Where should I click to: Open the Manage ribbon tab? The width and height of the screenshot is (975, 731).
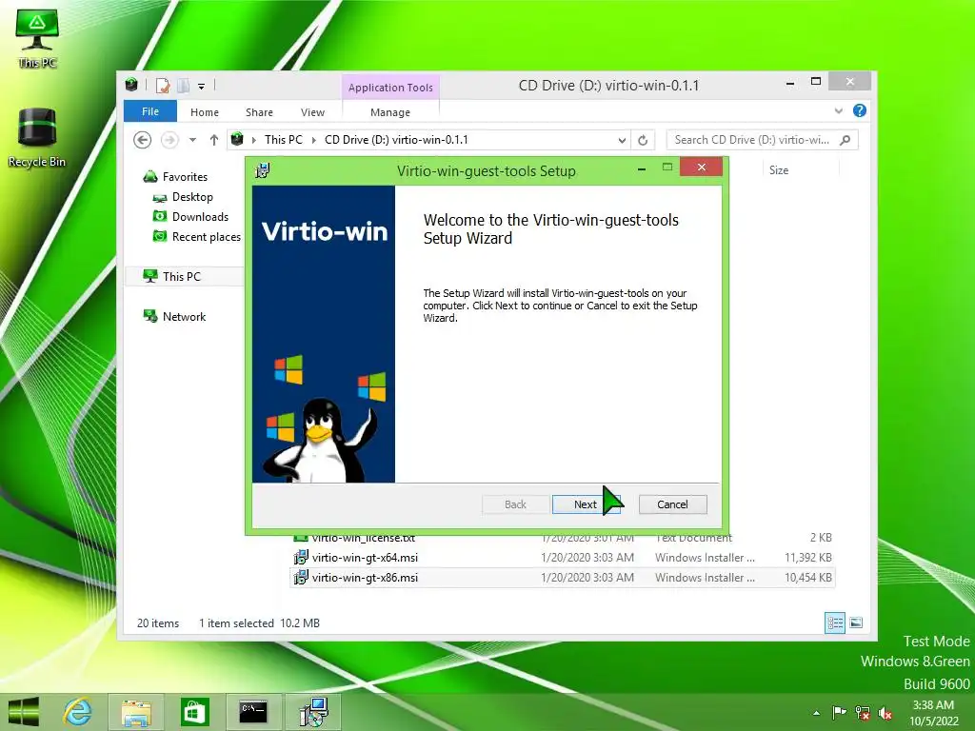coord(389,112)
